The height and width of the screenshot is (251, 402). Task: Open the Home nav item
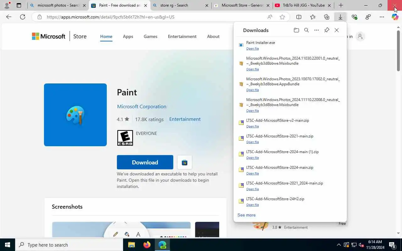coord(106,36)
